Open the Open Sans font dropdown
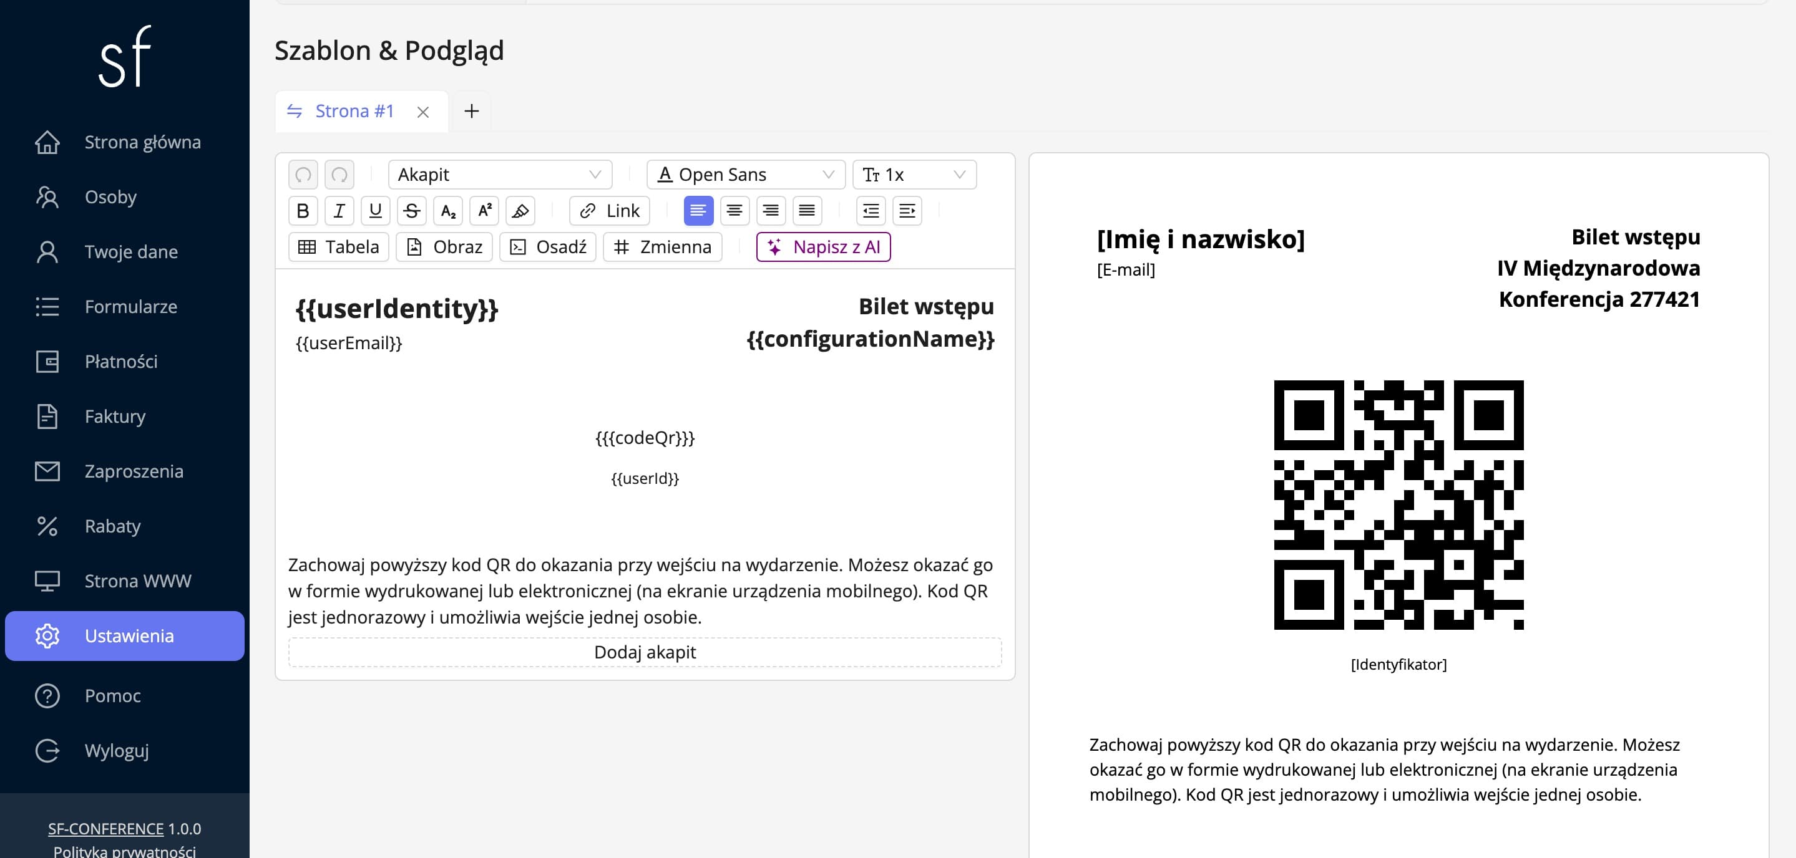The image size is (1796, 858). (746, 174)
